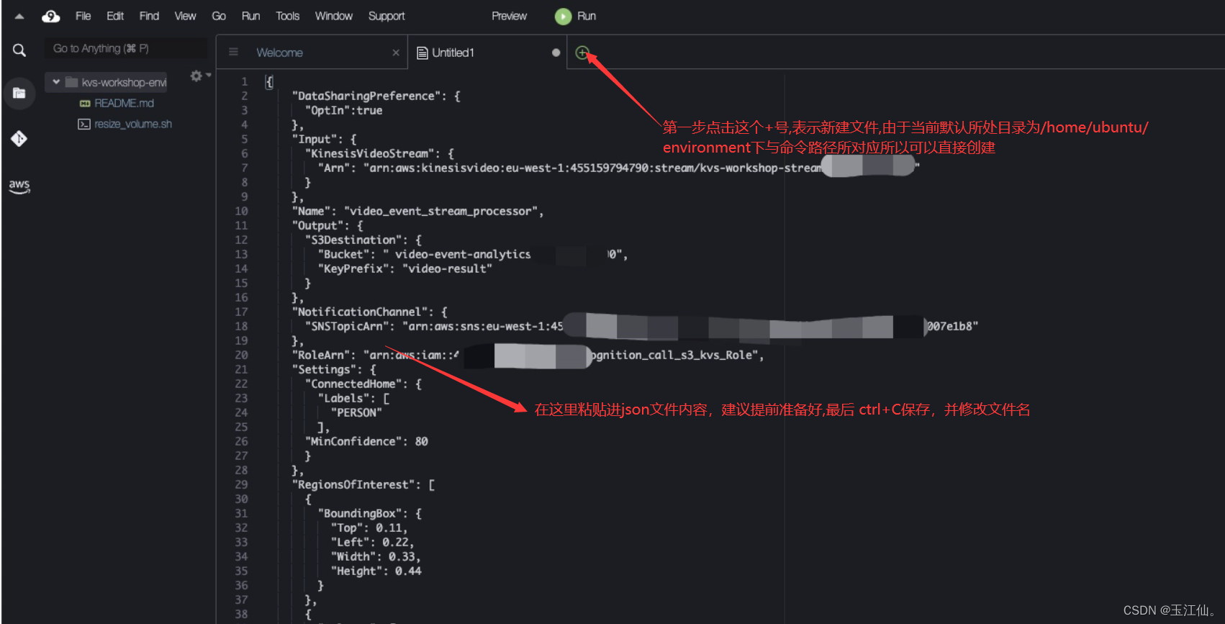Click "Left": 0.22 value line
Image resolution: width=1225 pixels, height=624 pixels.
point(372,542)
